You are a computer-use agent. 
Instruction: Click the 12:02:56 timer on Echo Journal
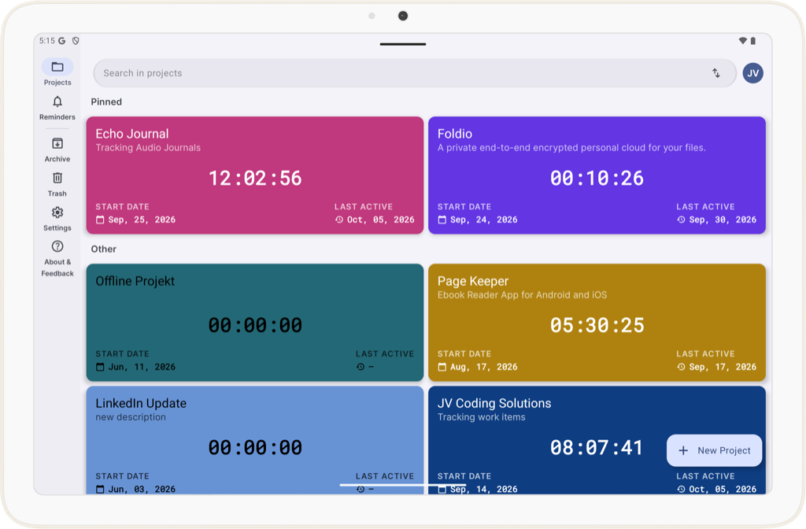tap(255, 179)
